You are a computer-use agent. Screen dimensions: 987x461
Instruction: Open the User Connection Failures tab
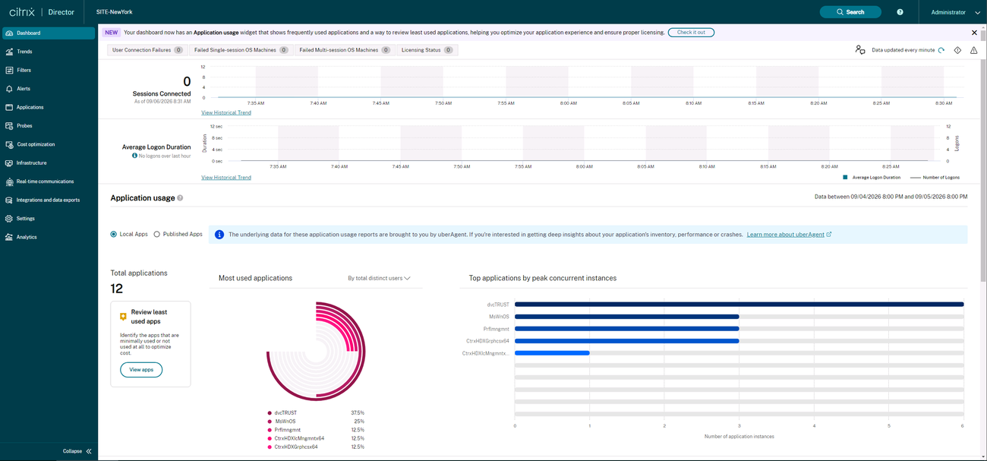(x=147, y=50)
